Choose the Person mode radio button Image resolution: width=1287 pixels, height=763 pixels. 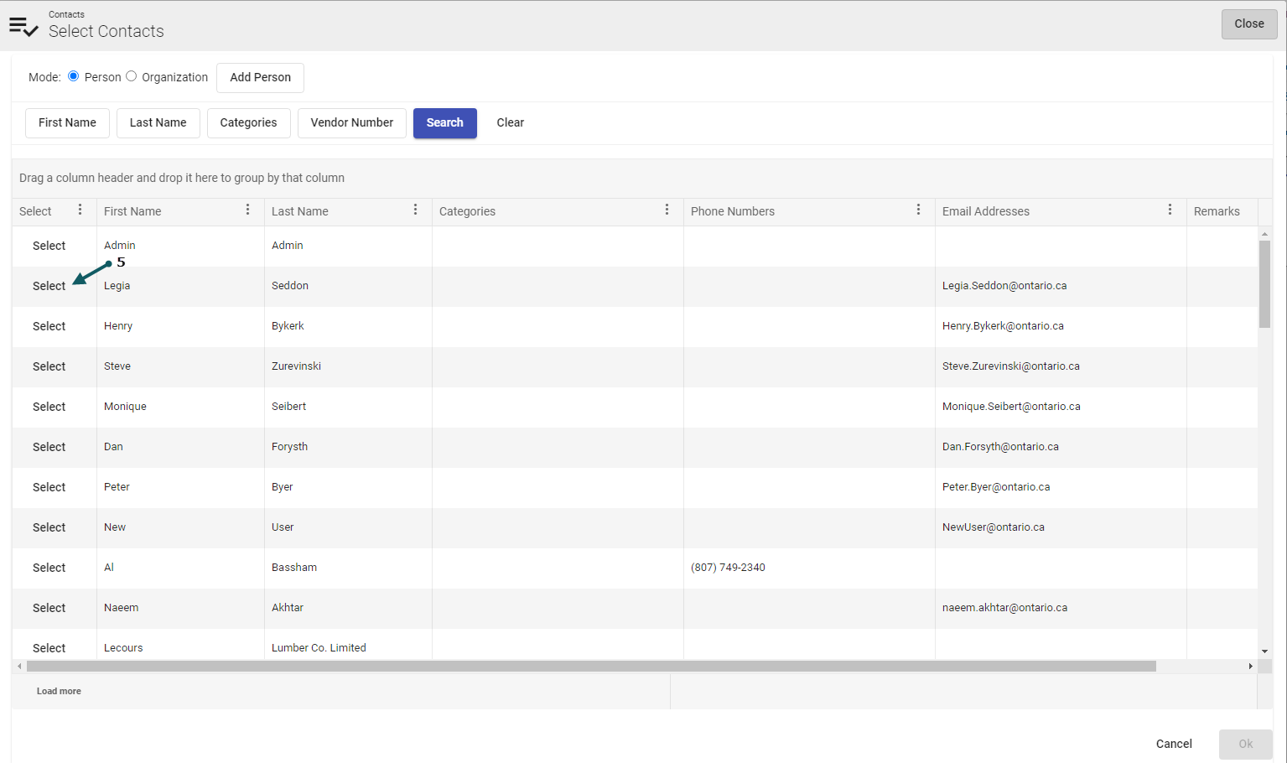click(x=74, y=76)
